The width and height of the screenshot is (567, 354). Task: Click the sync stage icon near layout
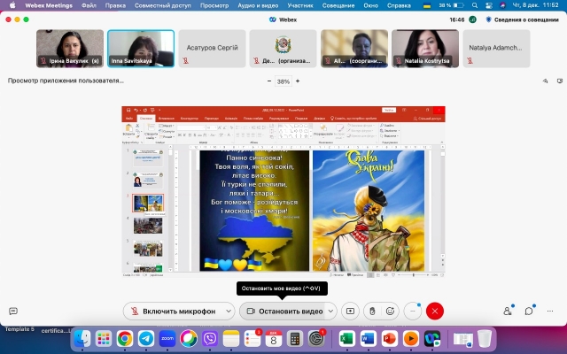click(546, 81)
